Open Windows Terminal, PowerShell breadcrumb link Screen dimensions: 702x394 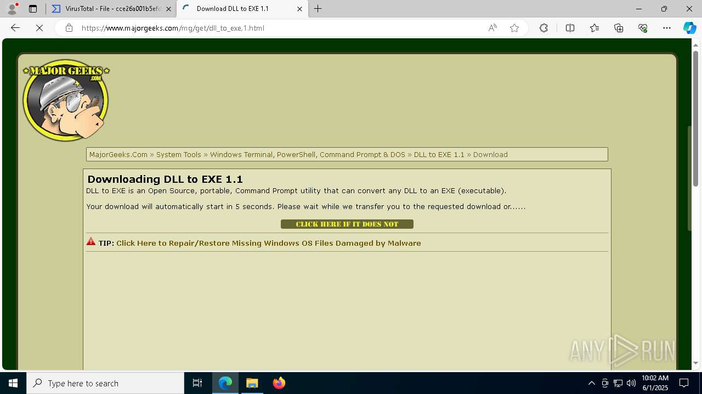(x=308, y=155)
